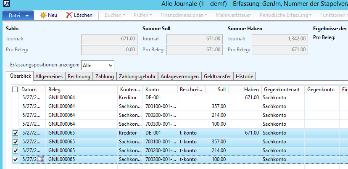This screenshot has height=169, width=348.
Task: Select the first GNJL000064 Kreditor row's Haben cell
Action: tap(245, 98)
